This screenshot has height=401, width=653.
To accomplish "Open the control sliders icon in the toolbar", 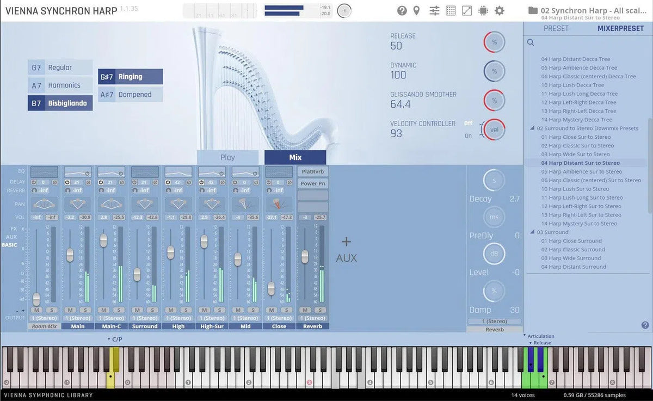I will (x=434, y=10).
